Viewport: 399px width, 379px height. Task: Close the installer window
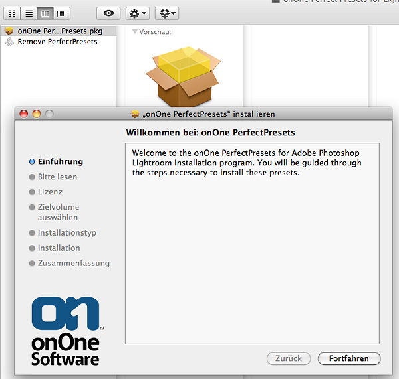coord(24,114)
